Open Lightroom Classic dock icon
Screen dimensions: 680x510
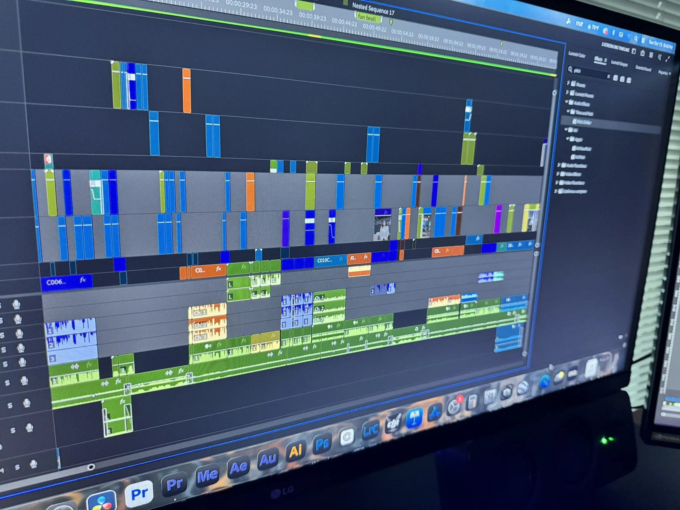[x=370, y=431]
